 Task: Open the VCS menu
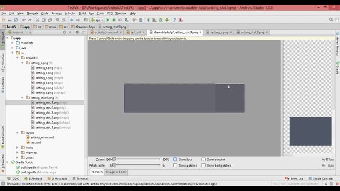pos(110,13)
